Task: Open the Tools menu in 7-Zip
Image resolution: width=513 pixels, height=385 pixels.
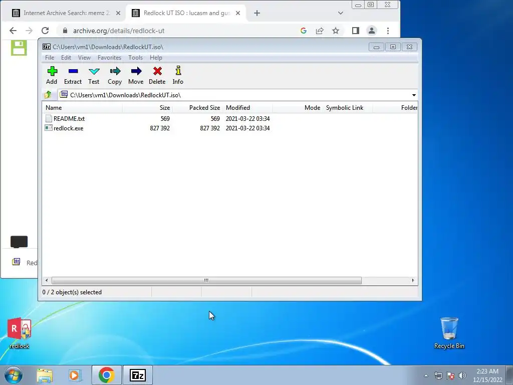Action: 135,58
